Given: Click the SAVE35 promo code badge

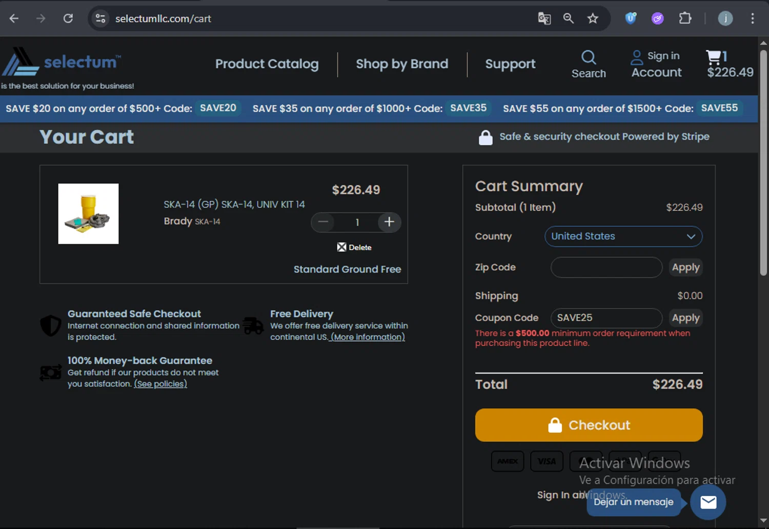Looking at the screenshot, I should (x=468, y=108).
